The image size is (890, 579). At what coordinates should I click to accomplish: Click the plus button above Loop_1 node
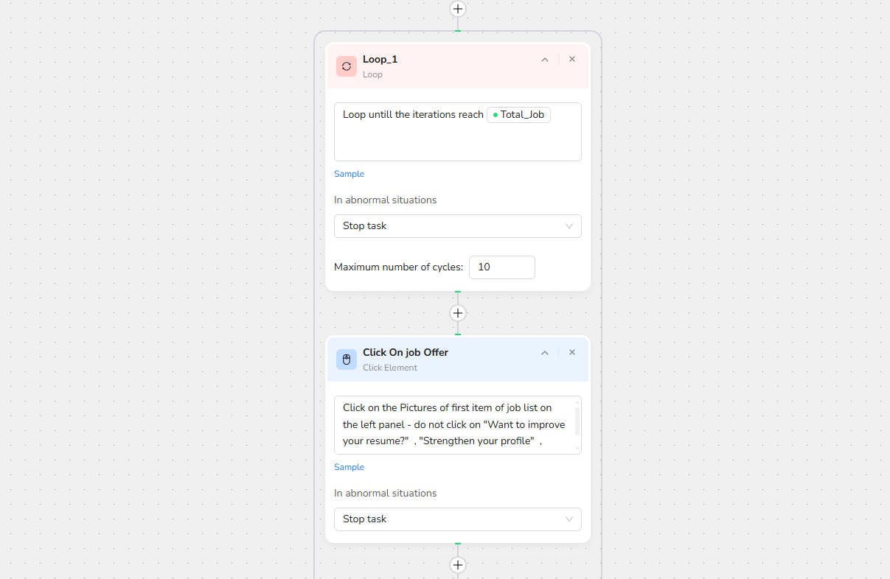458,9
